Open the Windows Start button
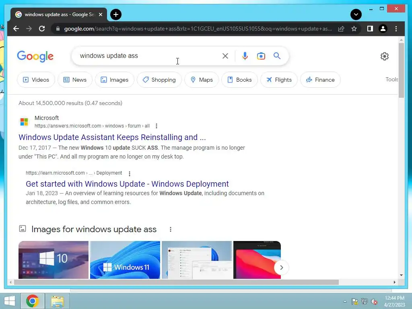The width and height of the screenshot is (412, 309). 10,301
